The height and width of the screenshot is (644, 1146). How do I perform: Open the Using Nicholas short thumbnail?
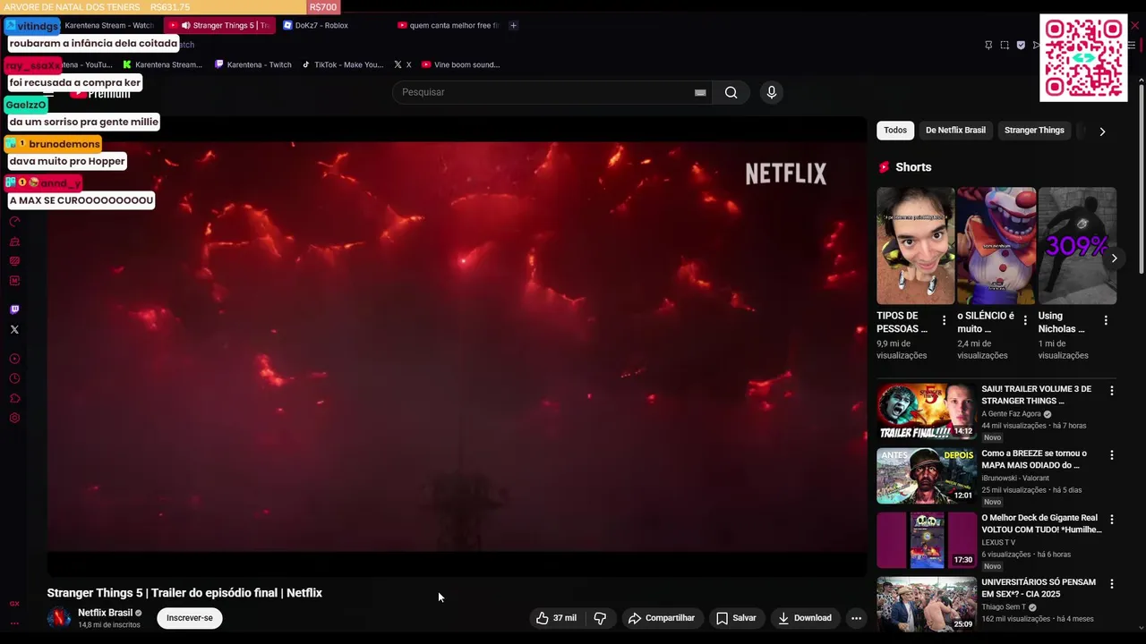point(1077,246)
